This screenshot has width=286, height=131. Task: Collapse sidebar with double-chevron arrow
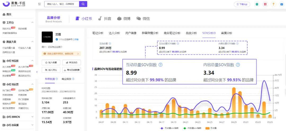click(x=37, y=72)
